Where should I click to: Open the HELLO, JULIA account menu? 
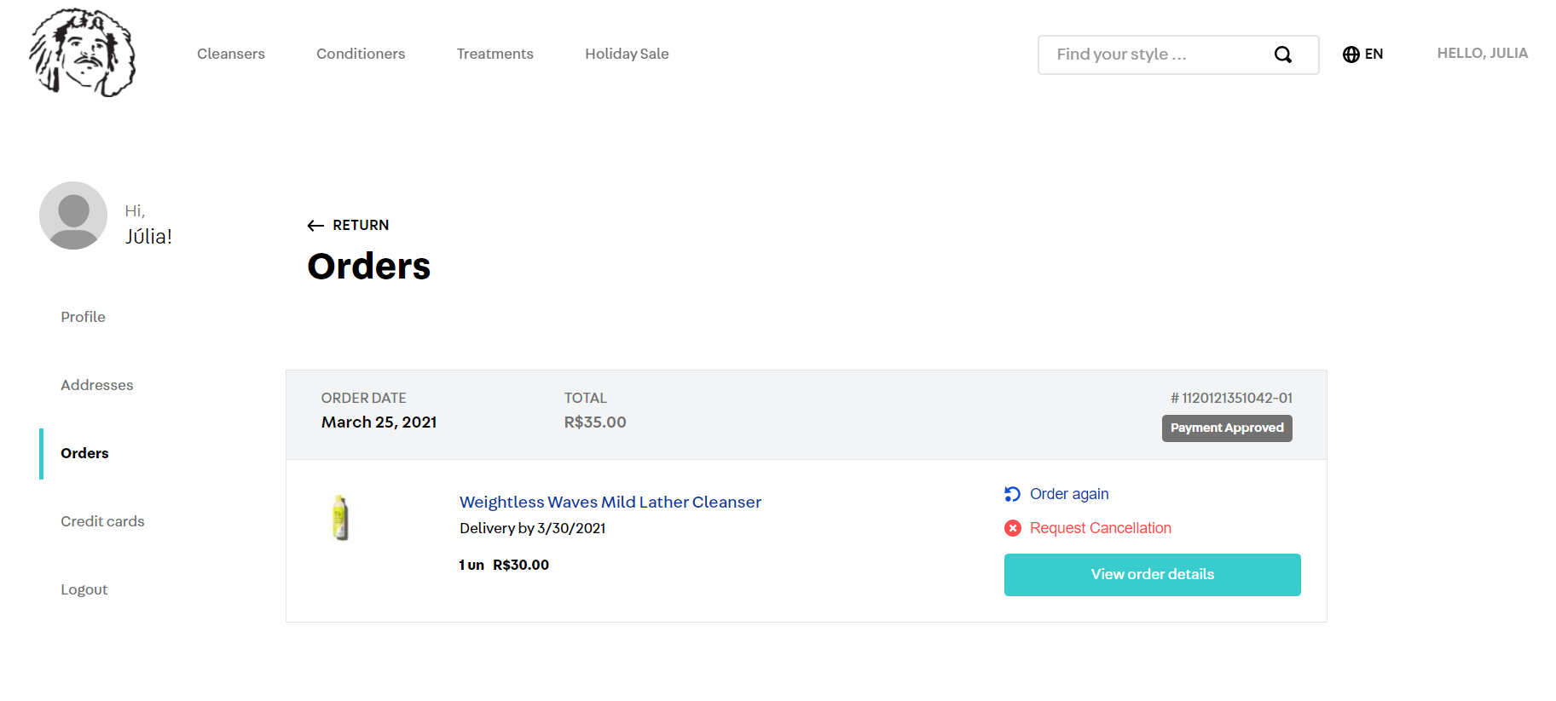(1482, 53)
